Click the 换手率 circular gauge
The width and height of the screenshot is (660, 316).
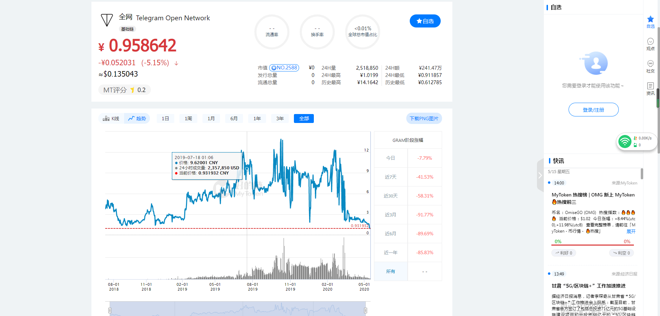point(317,32)
